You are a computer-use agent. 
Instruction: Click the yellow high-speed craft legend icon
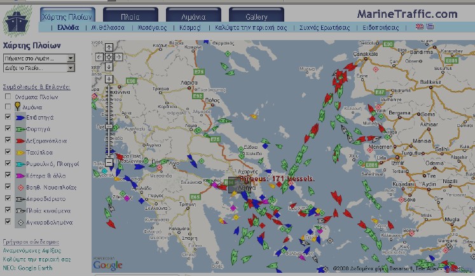coord(20,153)
